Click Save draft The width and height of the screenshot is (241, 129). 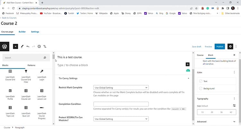click(x=196, y=46)
